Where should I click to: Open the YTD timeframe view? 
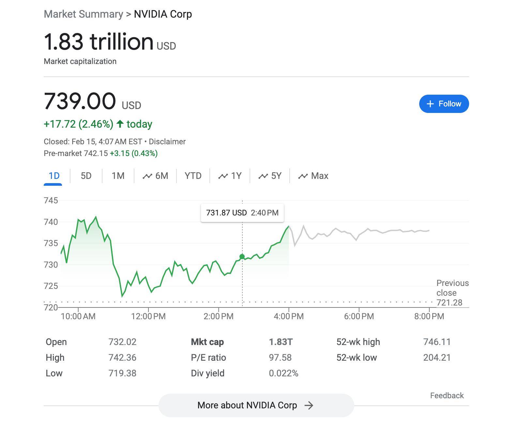pos(193,176)
